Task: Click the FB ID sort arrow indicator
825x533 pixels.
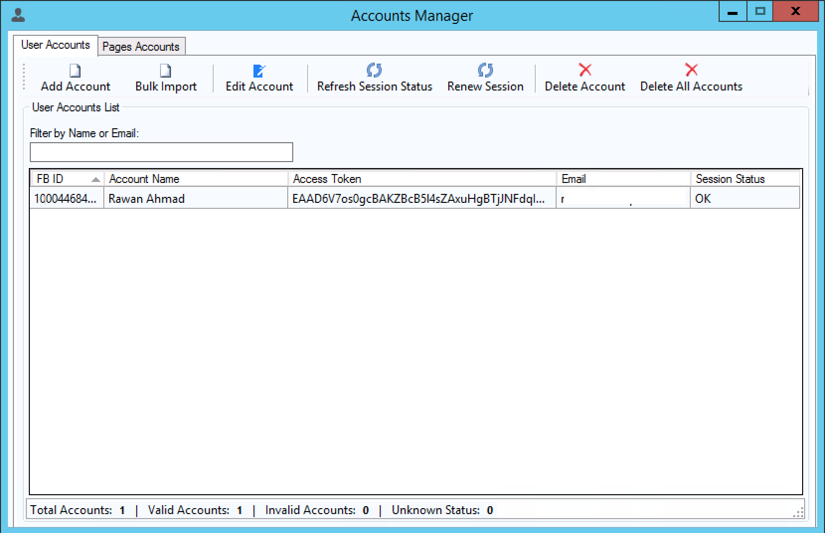Action: coord(95,179)
